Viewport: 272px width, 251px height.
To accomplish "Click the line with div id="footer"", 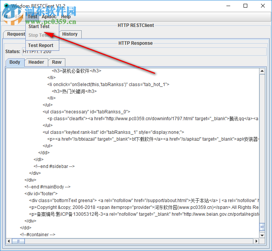I will [41, 193].
